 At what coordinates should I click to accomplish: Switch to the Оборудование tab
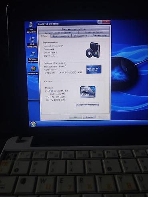pyautogui.click(x=81, y=36)
